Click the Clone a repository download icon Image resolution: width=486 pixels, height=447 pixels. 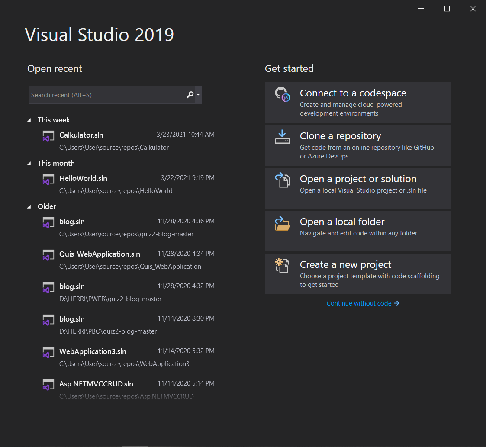(282, 137)
